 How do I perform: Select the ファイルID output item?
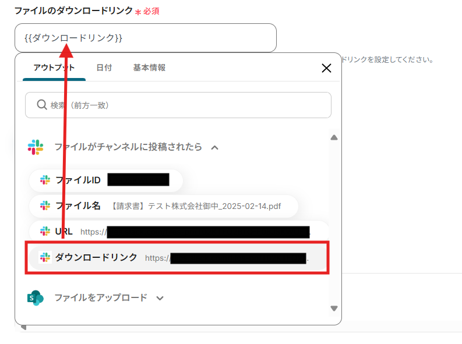106,180
